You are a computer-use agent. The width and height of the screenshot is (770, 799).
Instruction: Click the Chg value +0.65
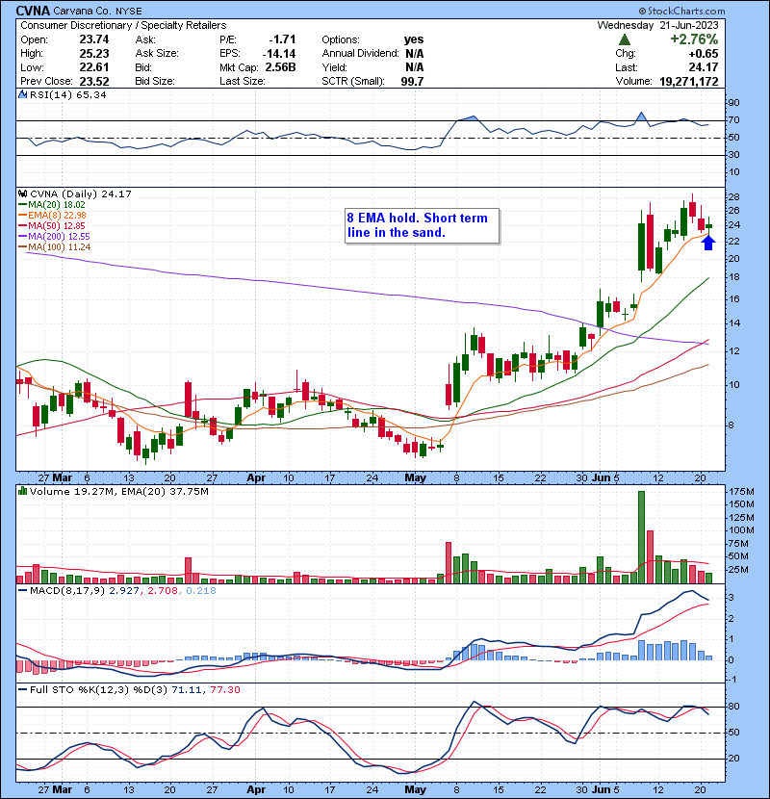tap(704, 54)
